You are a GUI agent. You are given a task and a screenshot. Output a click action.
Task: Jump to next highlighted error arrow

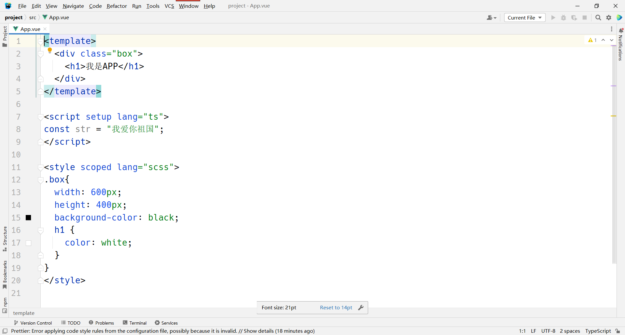(x=612, y=40)
